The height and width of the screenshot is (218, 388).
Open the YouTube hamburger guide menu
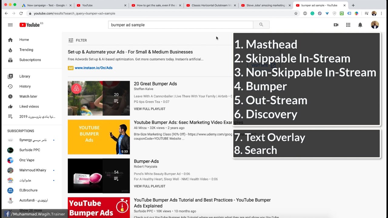pyautogui.click(x=10, y=25)
